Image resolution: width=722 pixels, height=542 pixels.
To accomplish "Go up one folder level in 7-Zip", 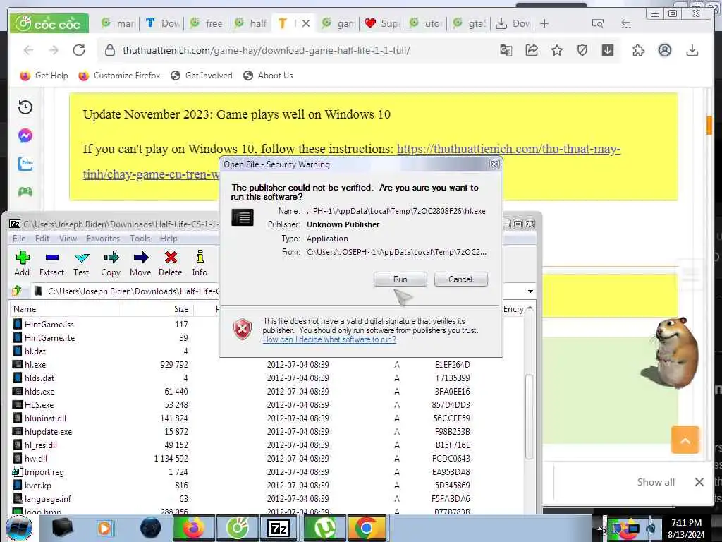I will point(18,291).
